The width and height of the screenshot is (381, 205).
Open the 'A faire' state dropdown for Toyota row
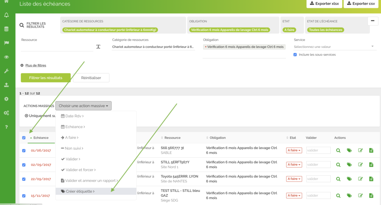coord(294,179)
